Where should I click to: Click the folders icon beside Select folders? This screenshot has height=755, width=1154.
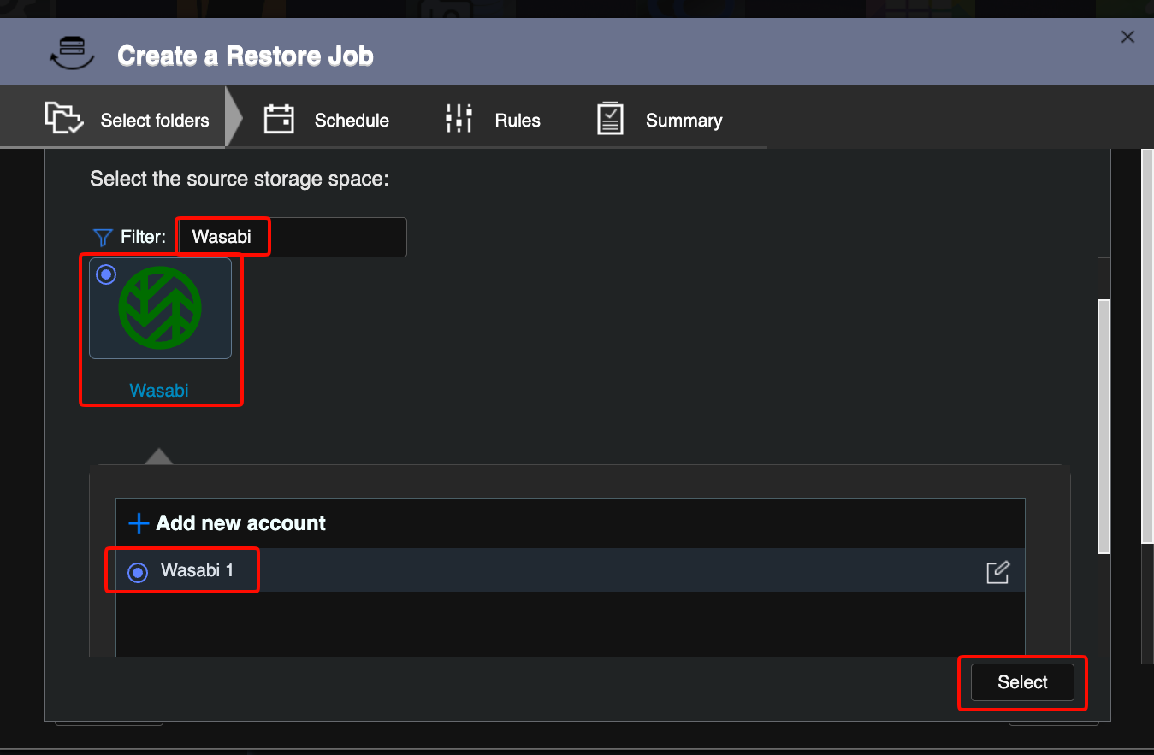[64, 119]
